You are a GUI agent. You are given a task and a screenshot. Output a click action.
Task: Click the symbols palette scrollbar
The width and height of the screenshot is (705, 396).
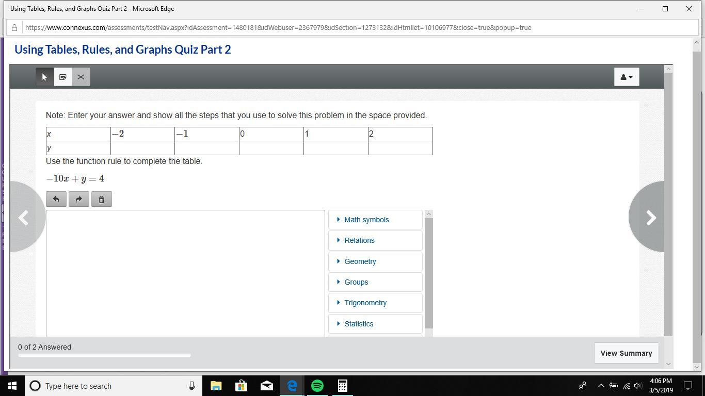pos(428,273)
